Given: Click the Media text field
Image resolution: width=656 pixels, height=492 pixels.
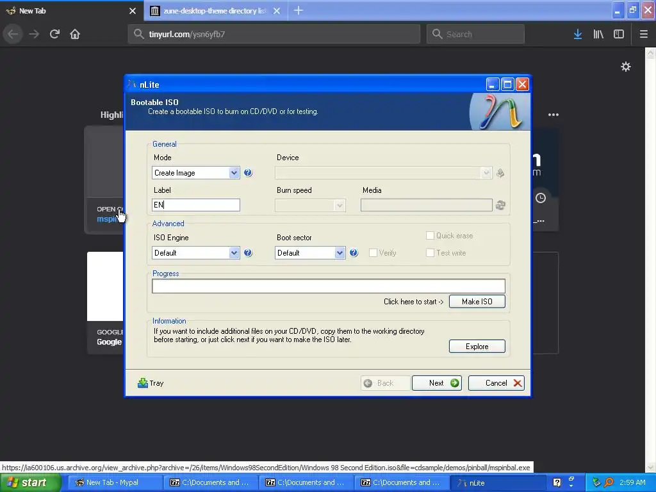Looking at the screenshot, I should 426,205.
